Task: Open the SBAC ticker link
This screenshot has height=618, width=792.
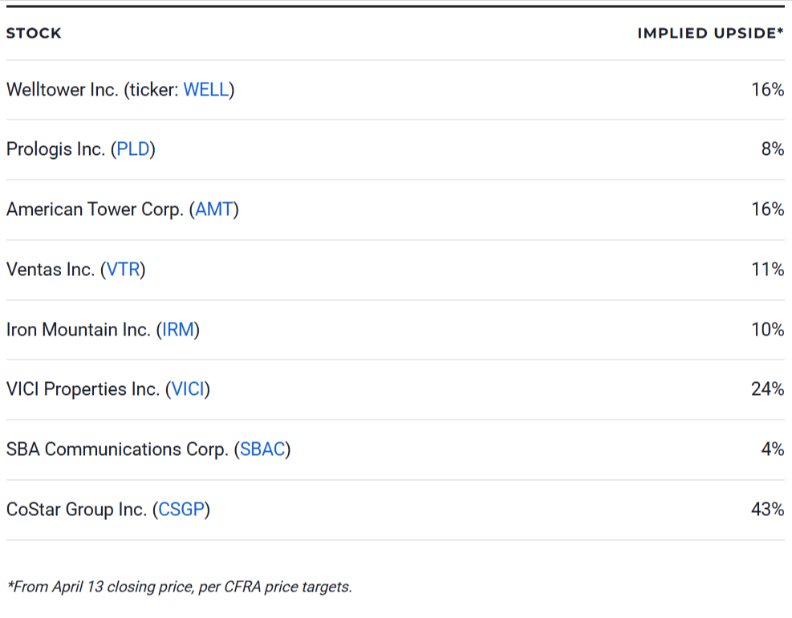Action: (262, 449)
